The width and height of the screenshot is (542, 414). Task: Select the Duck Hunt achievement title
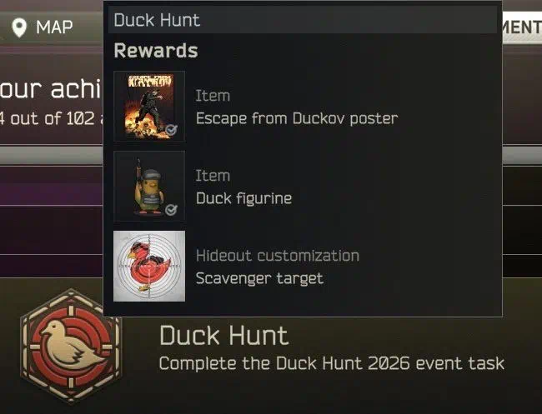point(224,335)
